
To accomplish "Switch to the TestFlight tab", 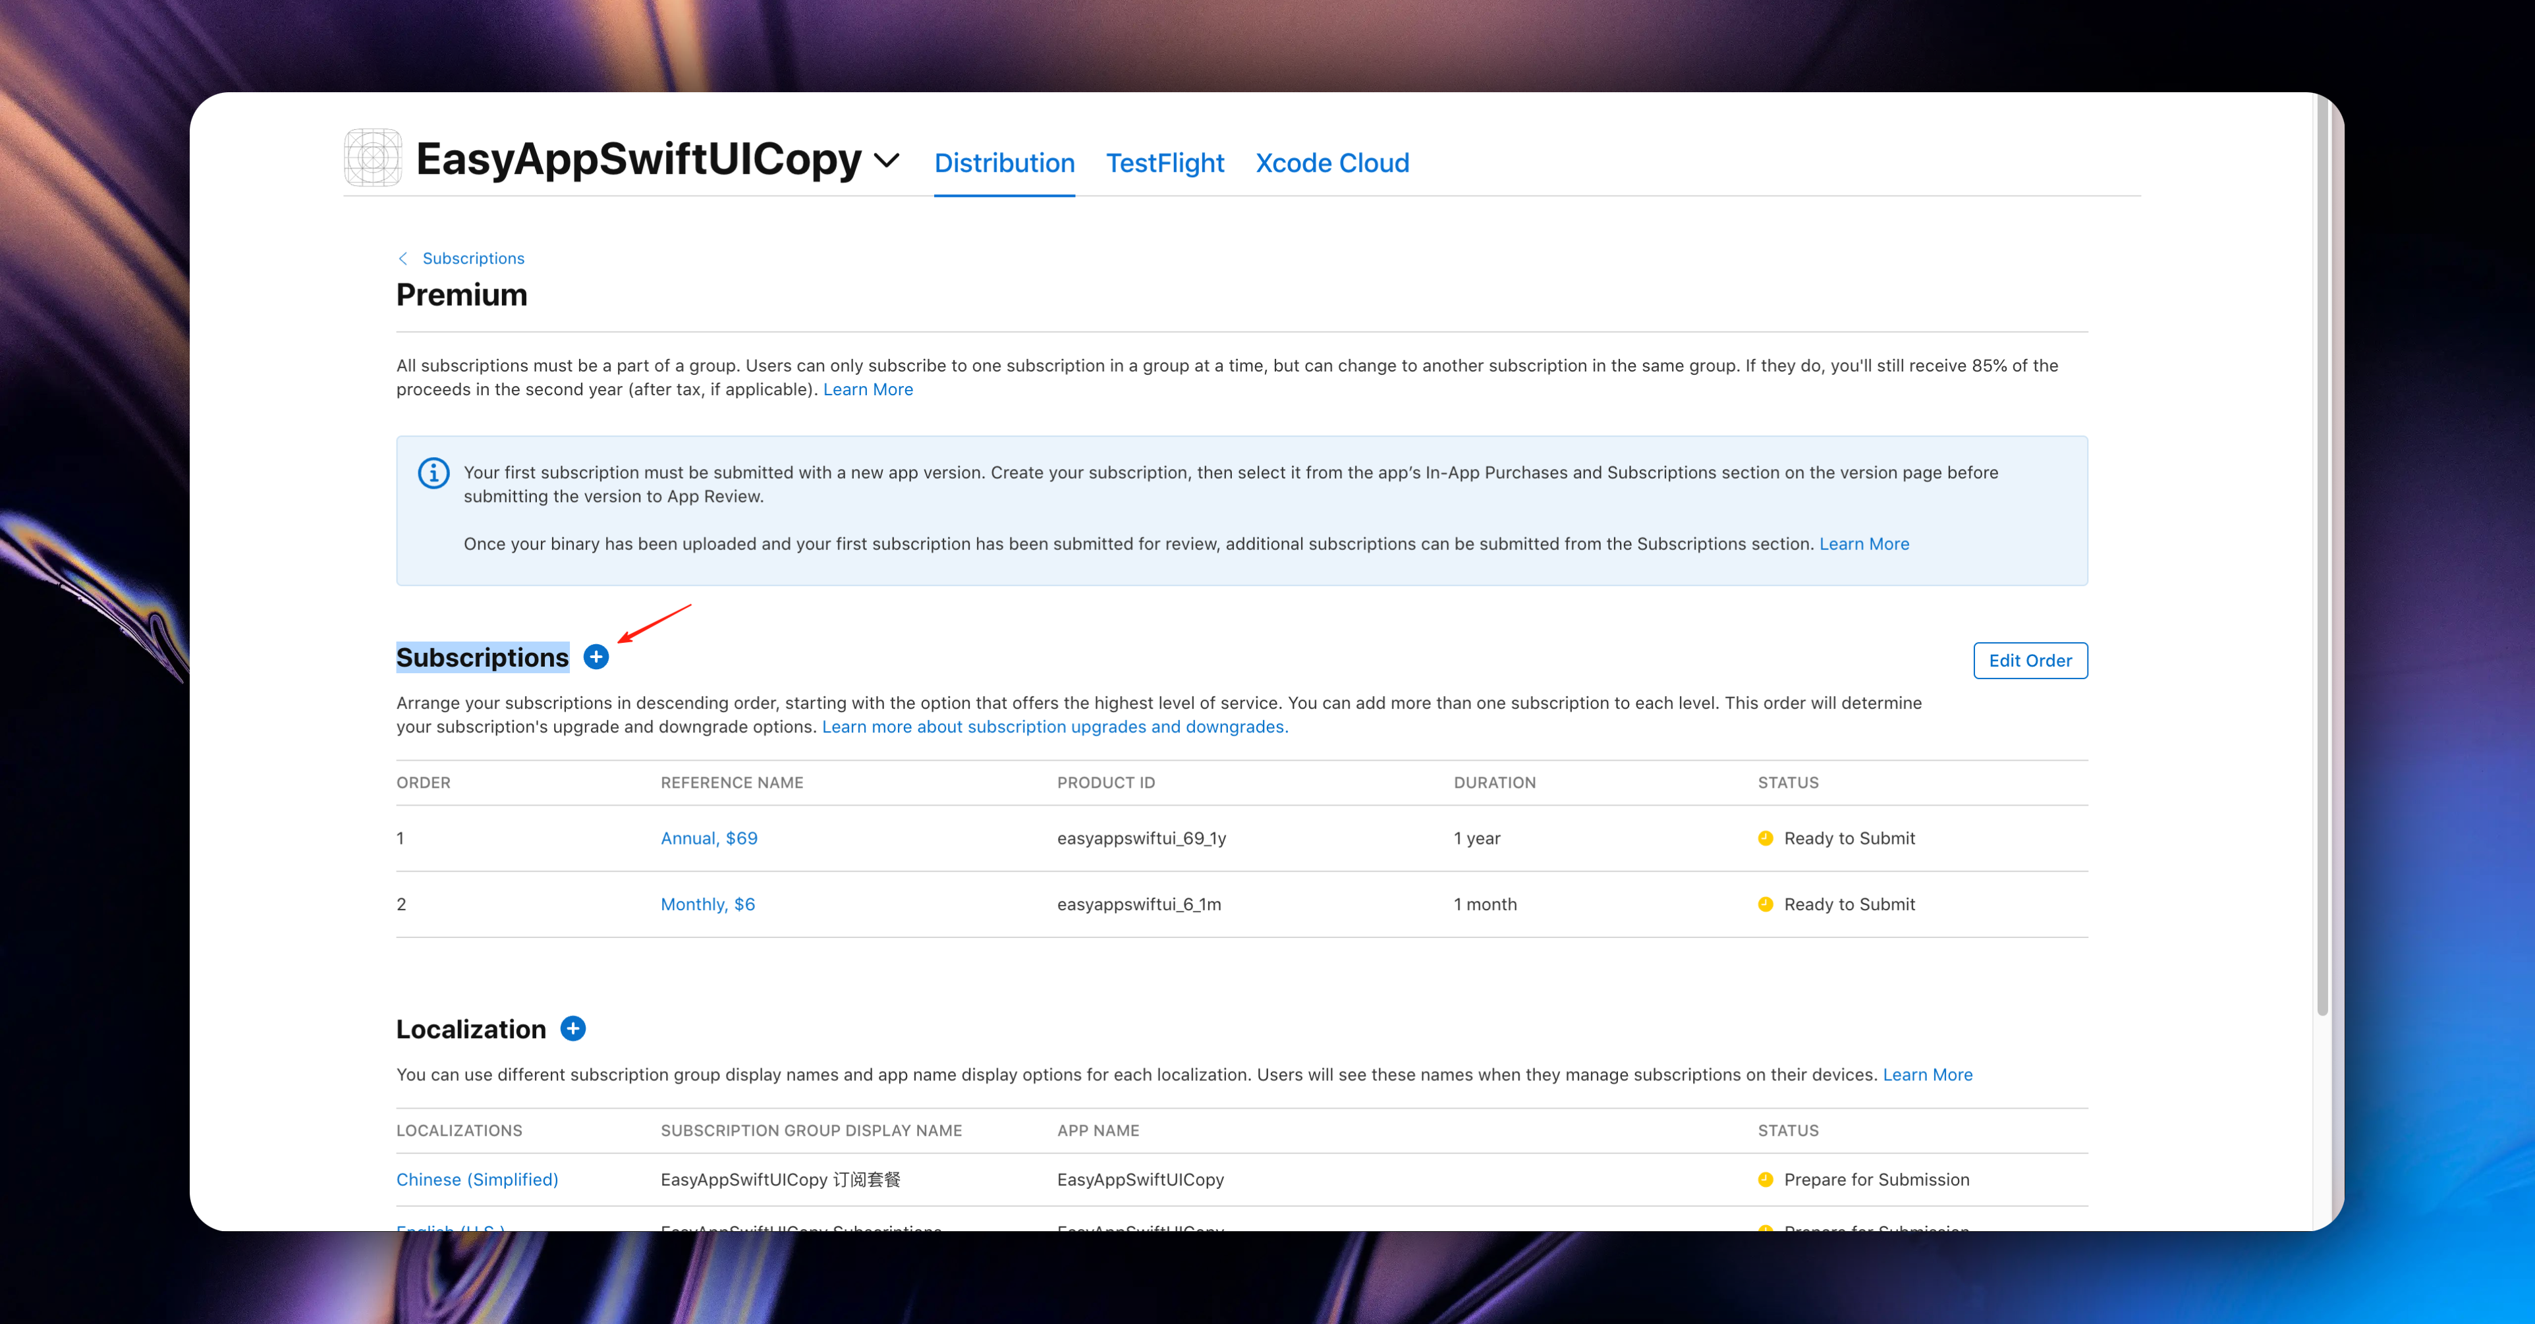I will pyautogui.click(x=1164, y=163).
